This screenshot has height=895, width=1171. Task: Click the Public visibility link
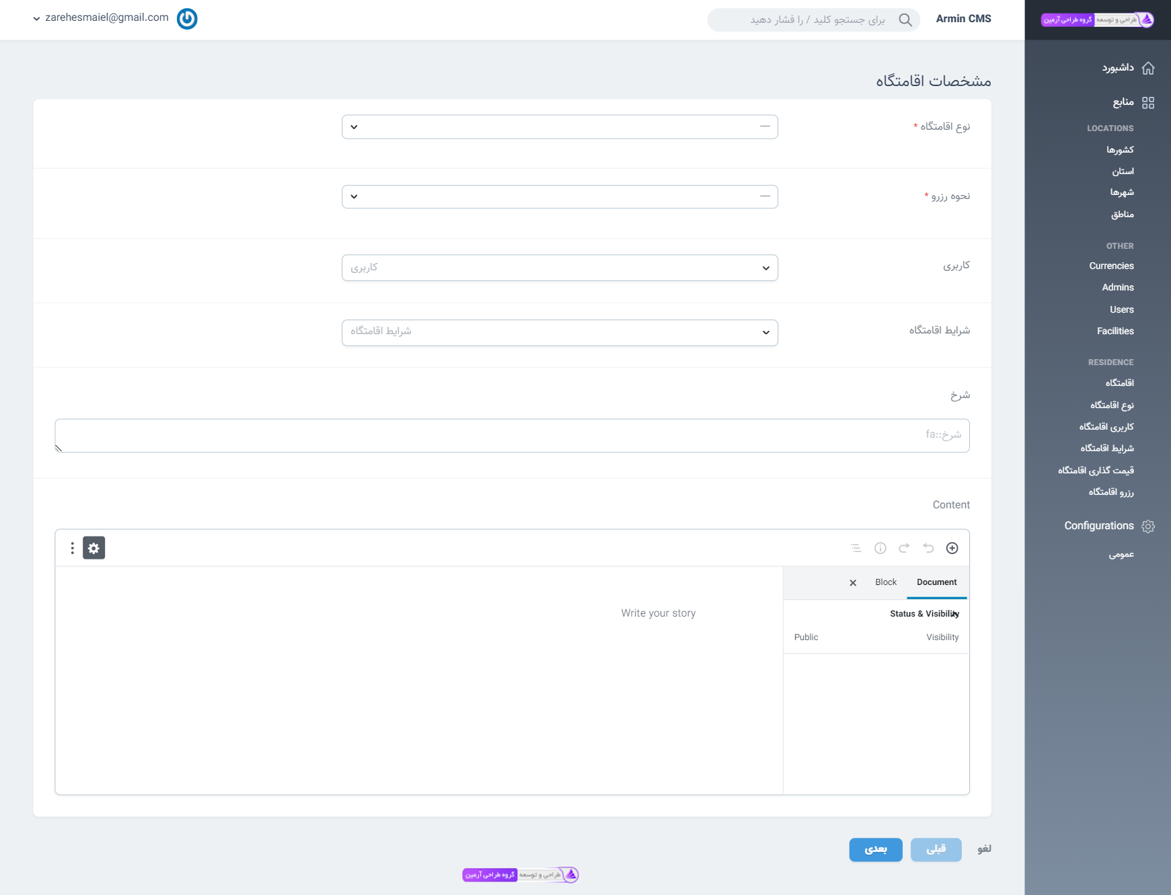coord(806,637)
